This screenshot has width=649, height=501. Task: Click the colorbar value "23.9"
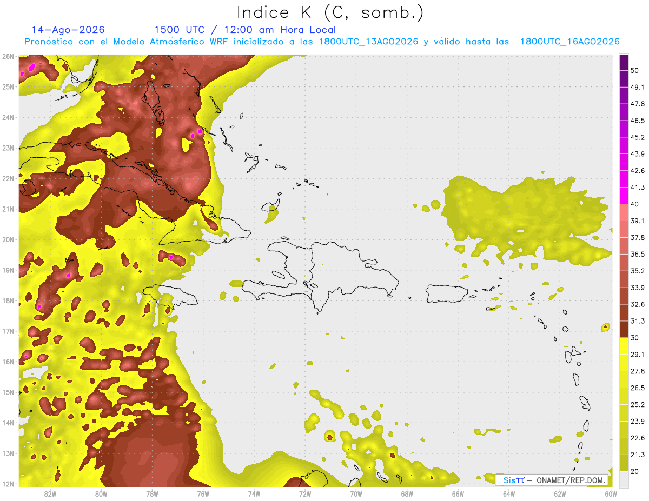point(638,422)
